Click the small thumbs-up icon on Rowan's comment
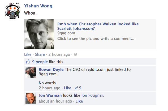168x111 pixels. tap(76, 88)
